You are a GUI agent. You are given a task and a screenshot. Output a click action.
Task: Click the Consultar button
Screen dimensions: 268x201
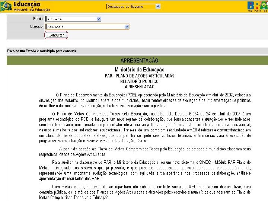click(56, 35)
